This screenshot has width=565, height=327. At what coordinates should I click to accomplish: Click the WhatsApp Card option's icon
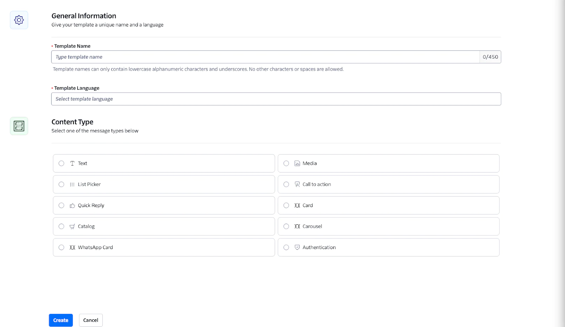tap(72, 247)
